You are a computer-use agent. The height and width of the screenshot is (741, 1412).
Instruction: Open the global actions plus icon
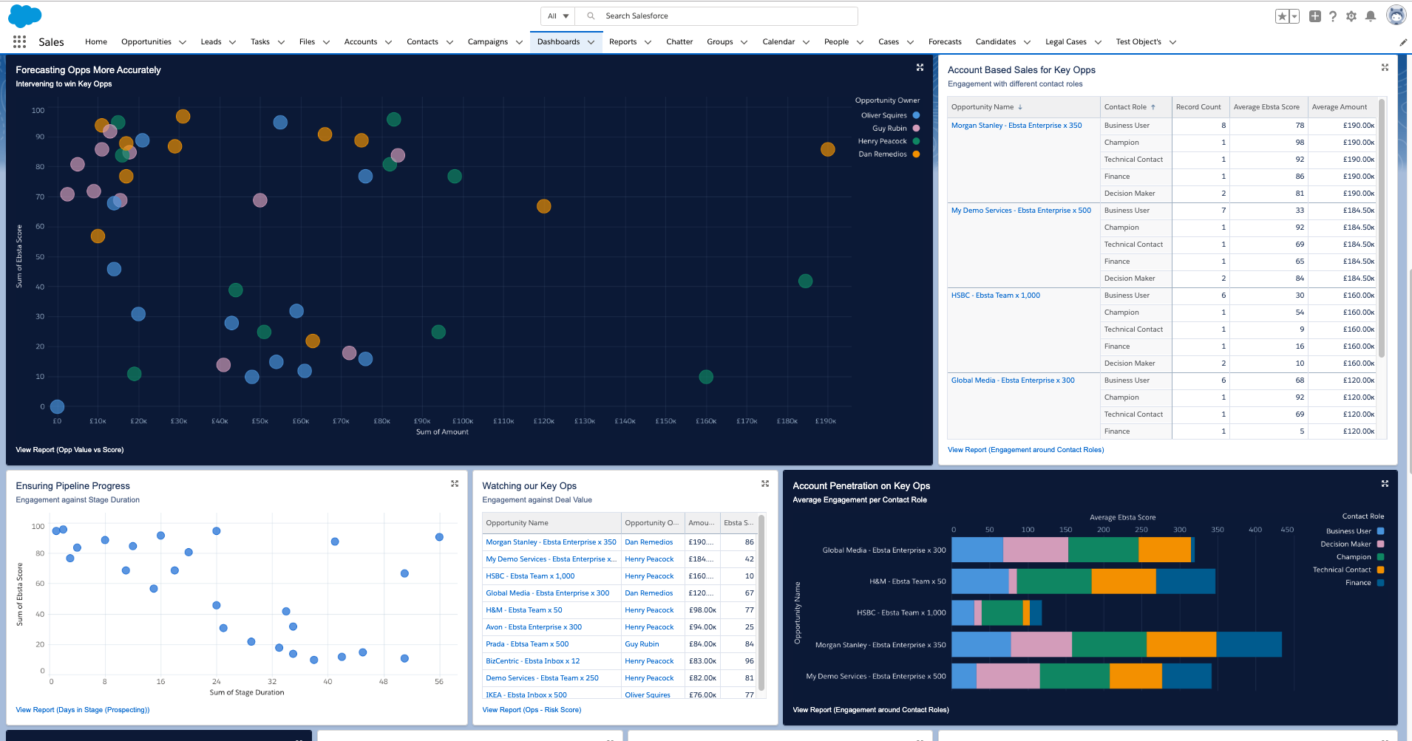[1314, 16]
